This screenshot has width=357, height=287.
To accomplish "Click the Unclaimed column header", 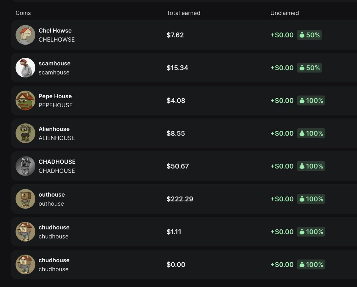I will point(284,13).
